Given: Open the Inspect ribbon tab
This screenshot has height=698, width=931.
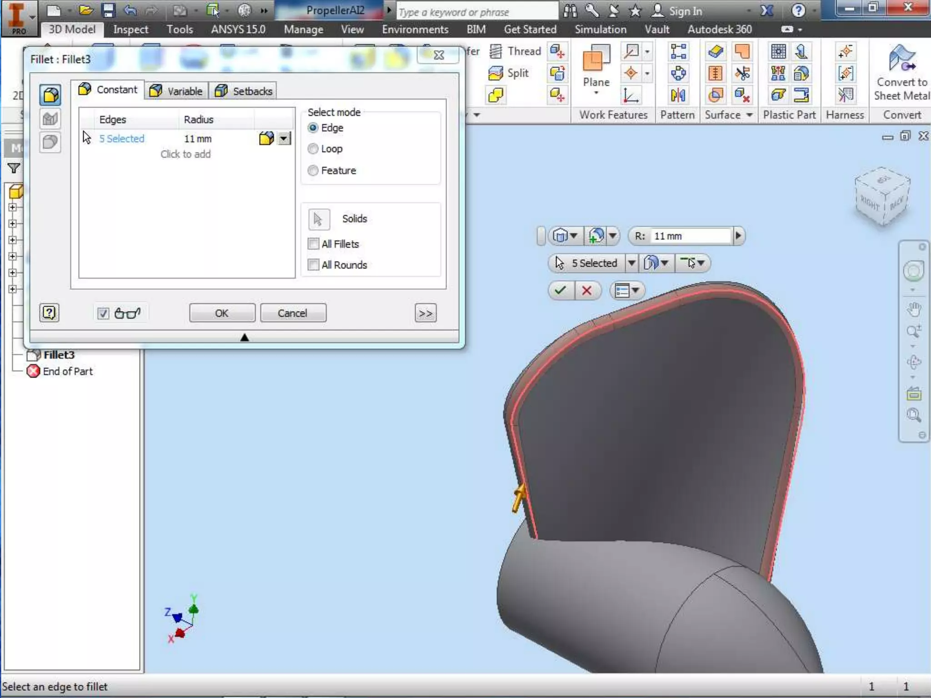Looking at the screenshot, I should tap(130, 30).
